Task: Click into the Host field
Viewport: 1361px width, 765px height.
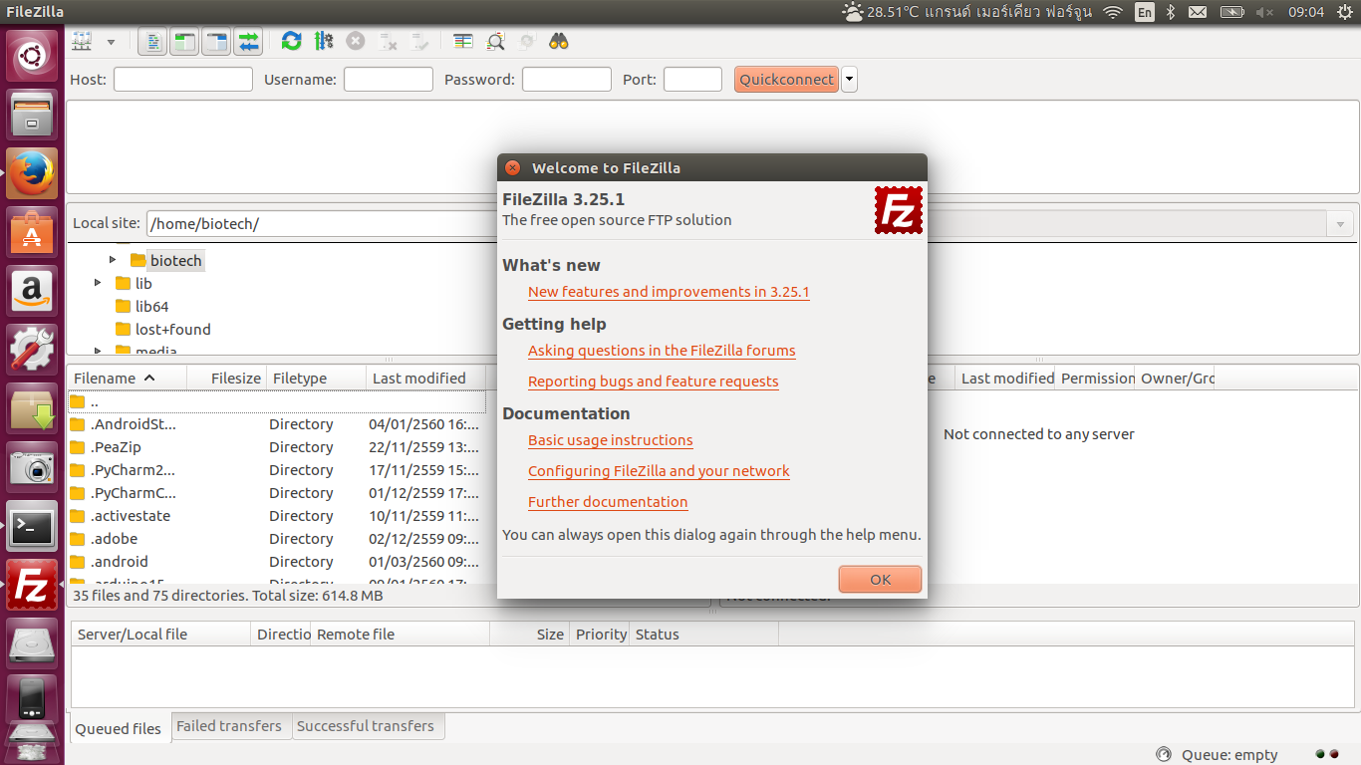Action: (x=183, y=80)
